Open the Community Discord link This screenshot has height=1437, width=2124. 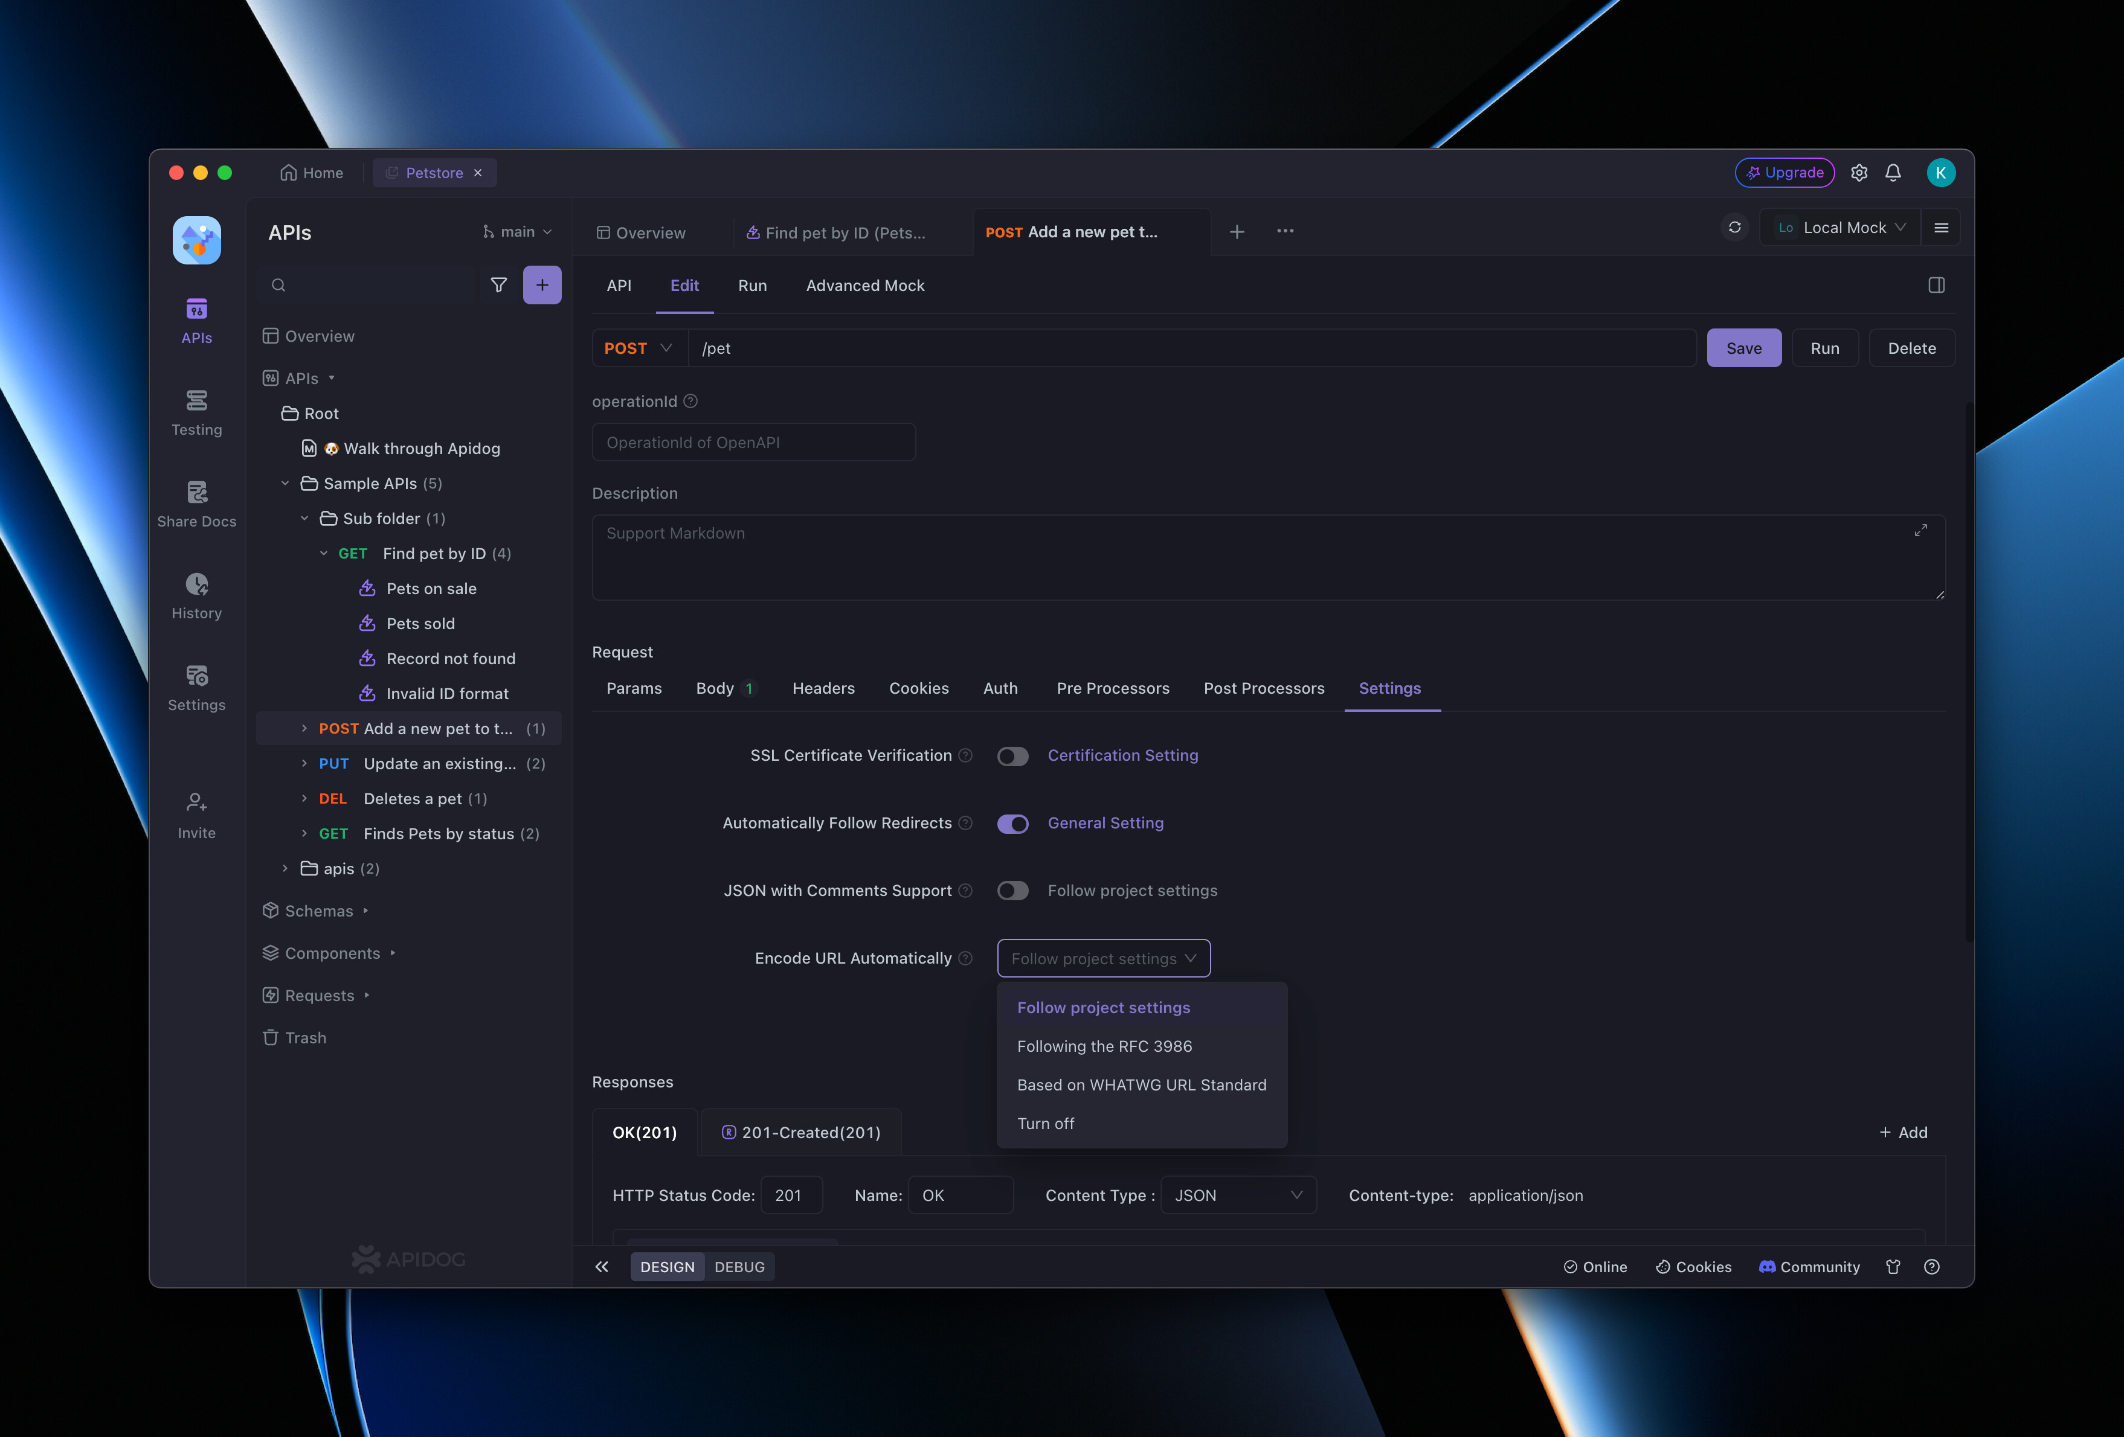(x=1809, y=1267)
